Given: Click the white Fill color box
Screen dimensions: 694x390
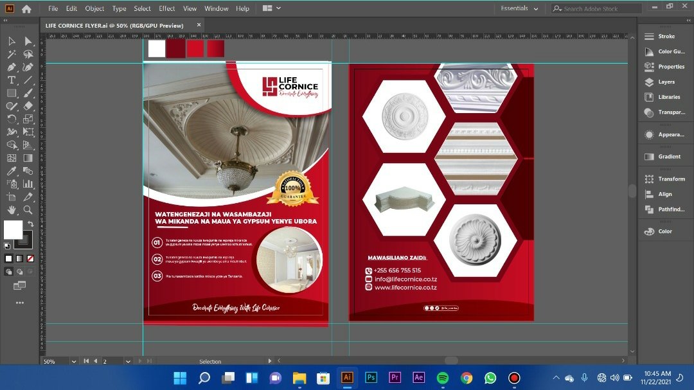Looking at the screenshot, I should click(13, 229).
